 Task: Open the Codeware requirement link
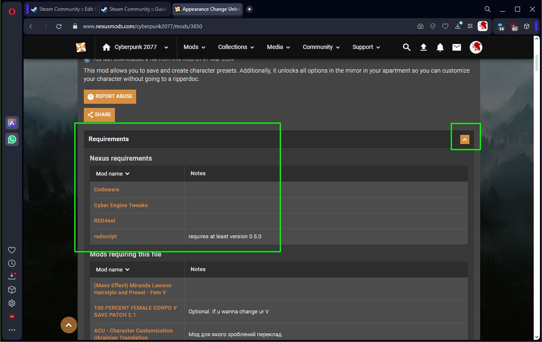coord(107,190)
